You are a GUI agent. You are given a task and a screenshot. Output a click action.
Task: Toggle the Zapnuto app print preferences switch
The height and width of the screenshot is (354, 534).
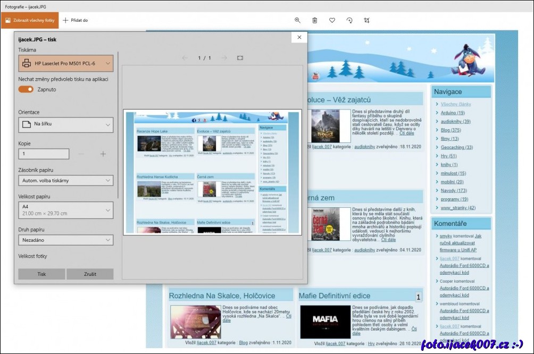pos(26,89)
